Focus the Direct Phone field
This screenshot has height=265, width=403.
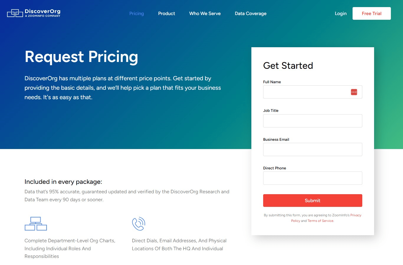[312, 178]
